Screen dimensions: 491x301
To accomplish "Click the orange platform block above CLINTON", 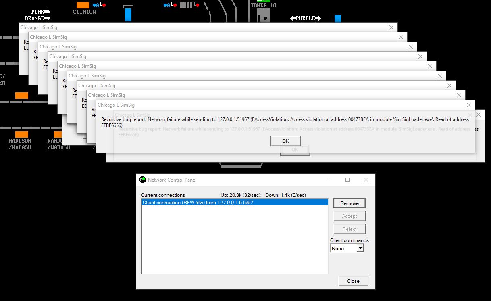I will [x=83, y=5].
